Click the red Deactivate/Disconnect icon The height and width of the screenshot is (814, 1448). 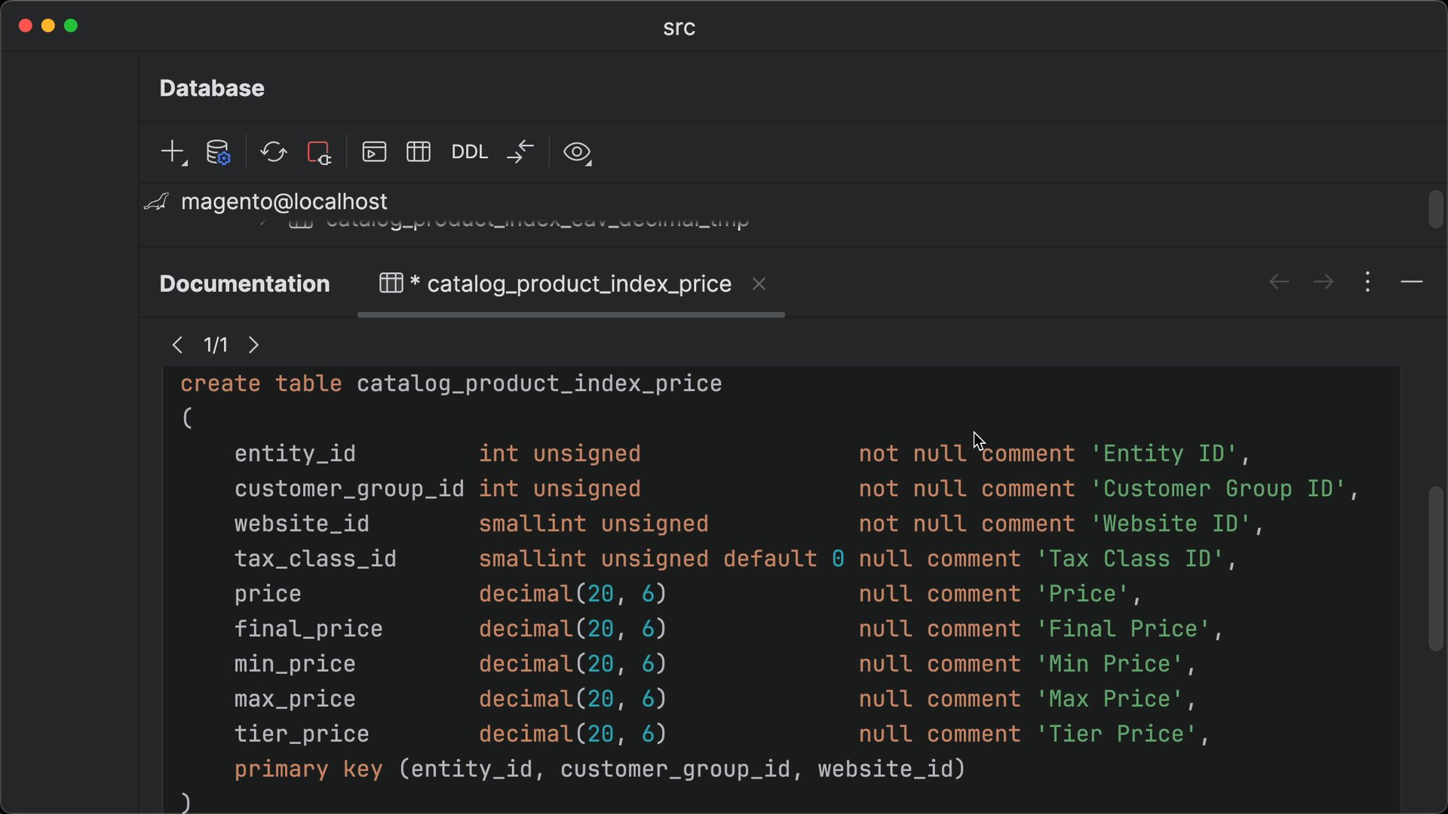click(319, 152)
